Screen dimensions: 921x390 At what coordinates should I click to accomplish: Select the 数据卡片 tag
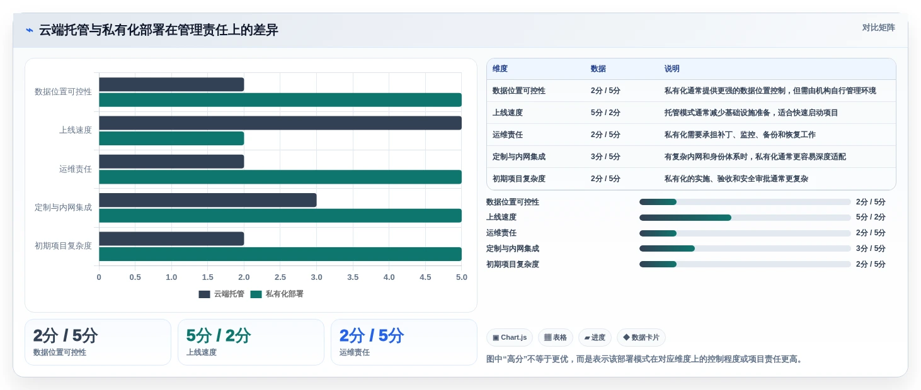641,338
